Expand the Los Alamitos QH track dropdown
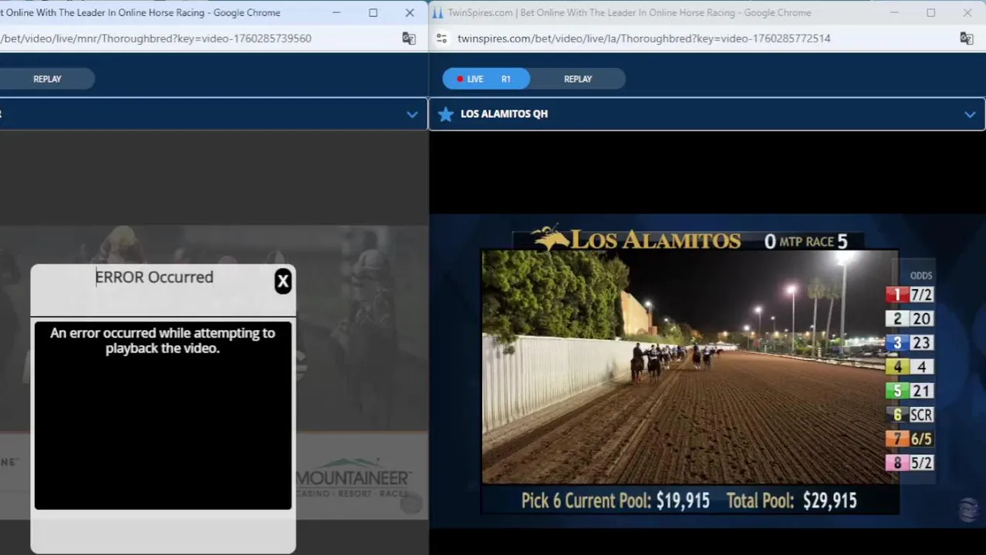This screenshot has width=986, height=555. coord(970,114)
